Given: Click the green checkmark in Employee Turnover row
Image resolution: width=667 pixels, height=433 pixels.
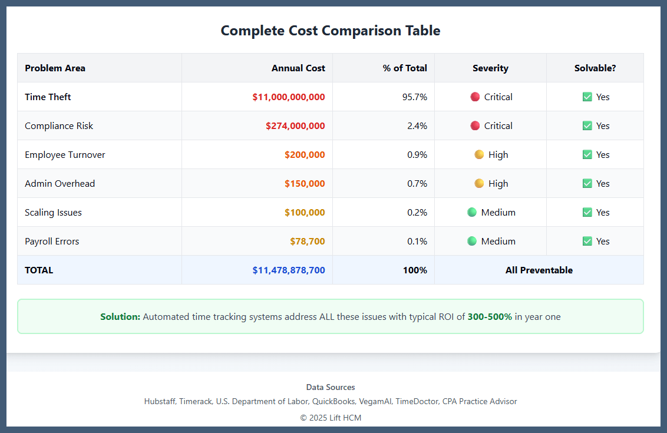Looking at the screenshot, I should coord(587,154).
